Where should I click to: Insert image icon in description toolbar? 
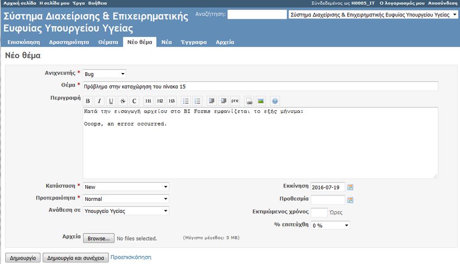point(261,101)
